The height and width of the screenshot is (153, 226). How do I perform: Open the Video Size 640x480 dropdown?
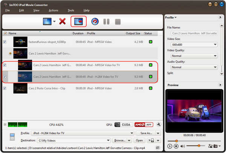click(x=194, y=45)
